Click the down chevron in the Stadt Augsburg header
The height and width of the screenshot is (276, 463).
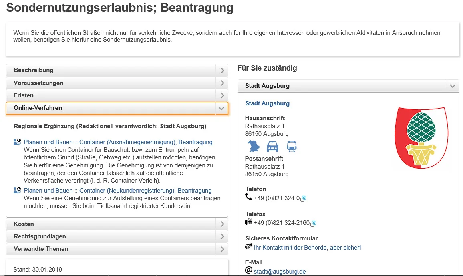(x=452, y=86)
